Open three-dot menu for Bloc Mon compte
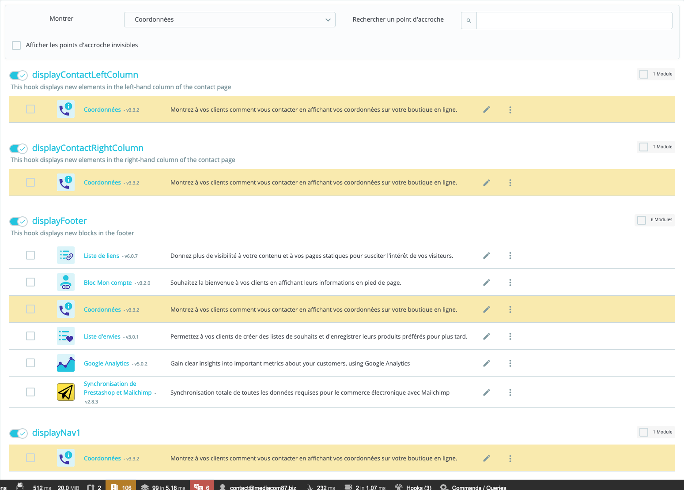Image resolution: width=684 pixels, height=490 pixels. 510,283
